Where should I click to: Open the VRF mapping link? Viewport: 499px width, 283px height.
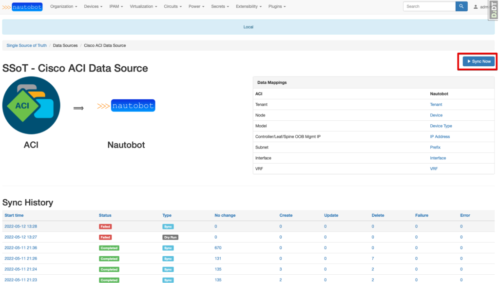[x=433, y=169]
